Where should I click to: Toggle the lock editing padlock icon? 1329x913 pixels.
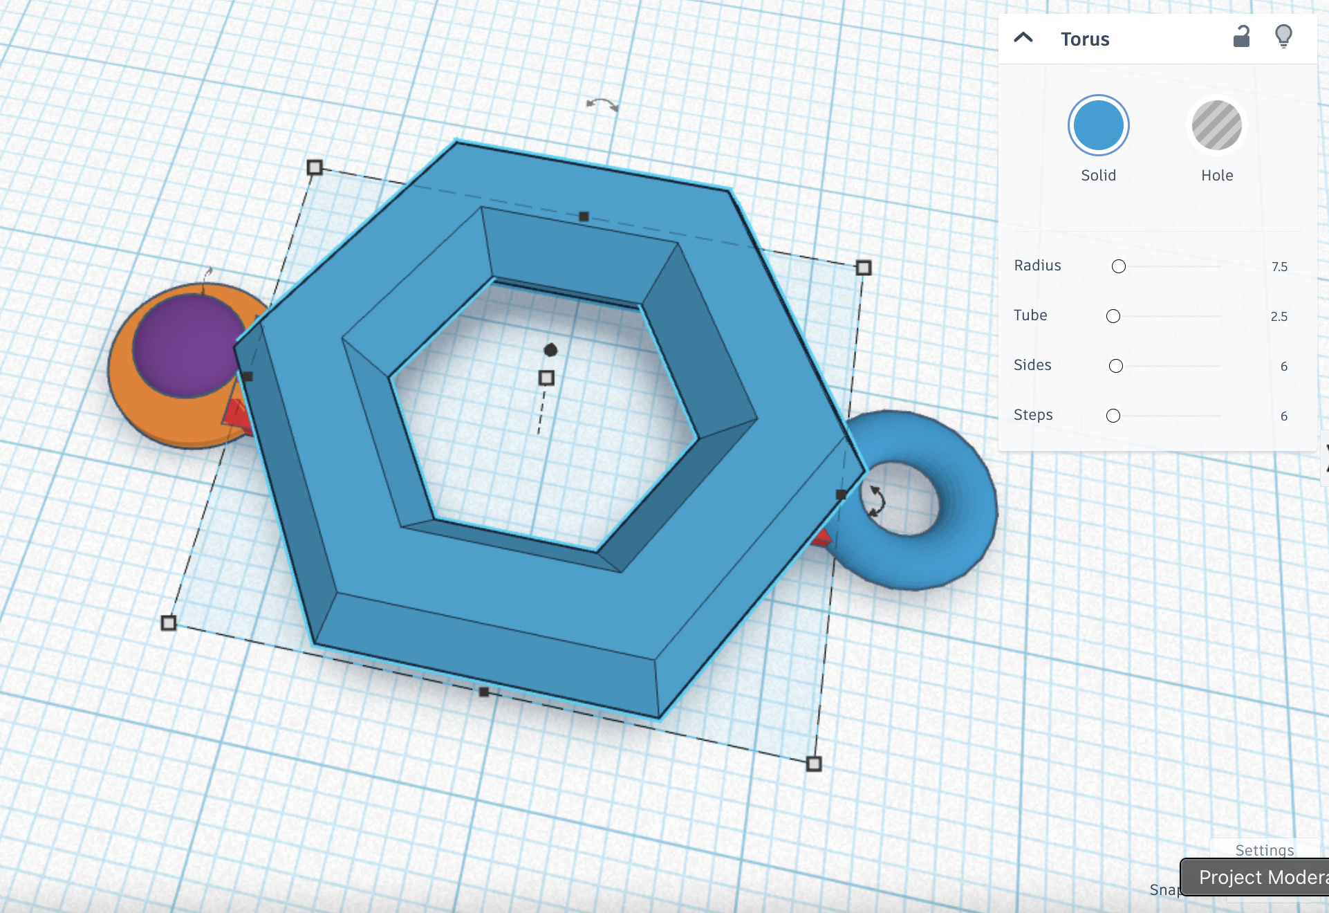pos(1242,37)
